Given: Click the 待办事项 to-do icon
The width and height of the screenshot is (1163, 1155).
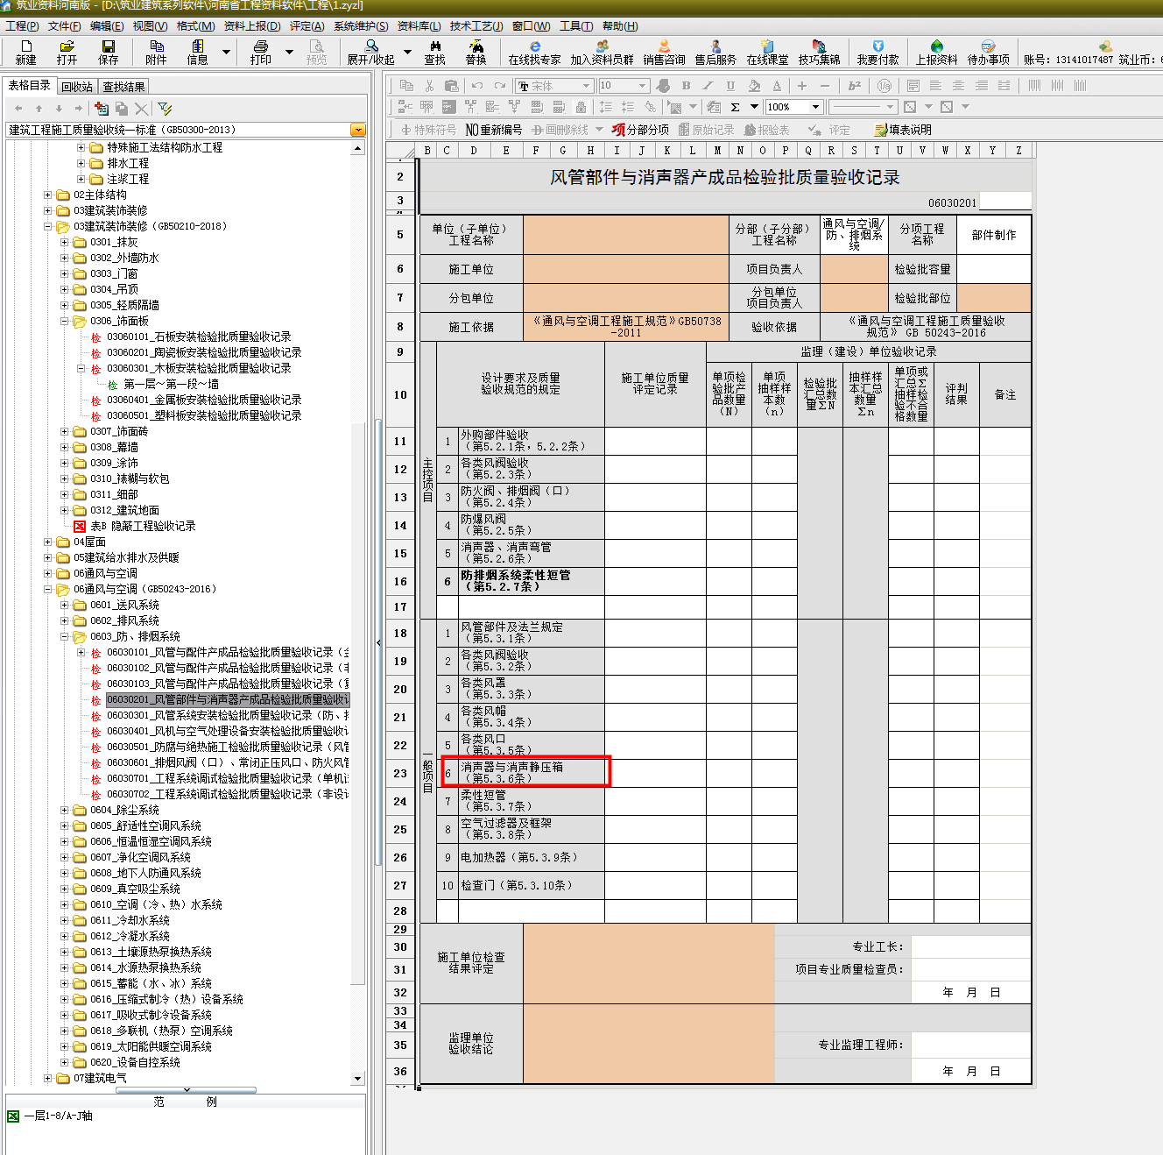Looking at the screenshot, I should [x=988, y=52].
